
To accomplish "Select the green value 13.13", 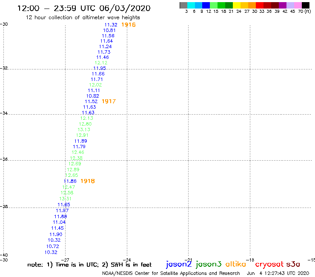I will coord(84,130).
